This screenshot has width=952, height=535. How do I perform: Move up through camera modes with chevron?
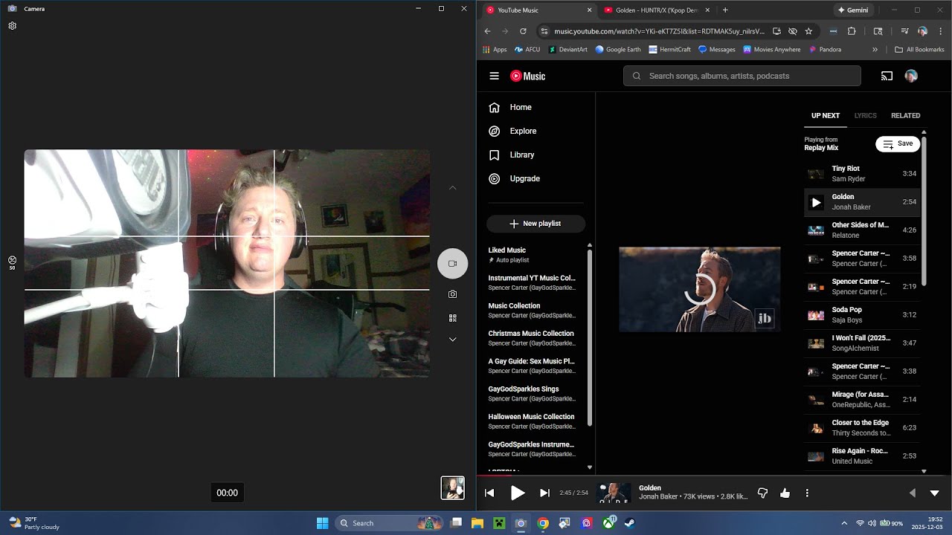pyautogui.click(x=452, y=188)
